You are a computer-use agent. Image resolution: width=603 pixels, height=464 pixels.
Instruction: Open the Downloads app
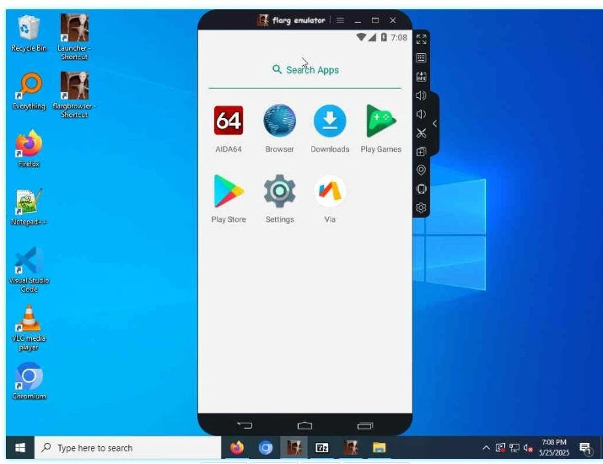coord(330,121)
